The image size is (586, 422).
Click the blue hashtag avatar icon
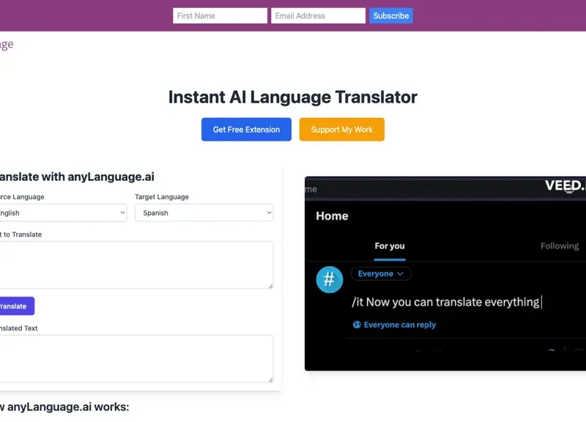(x=329, y=279)
